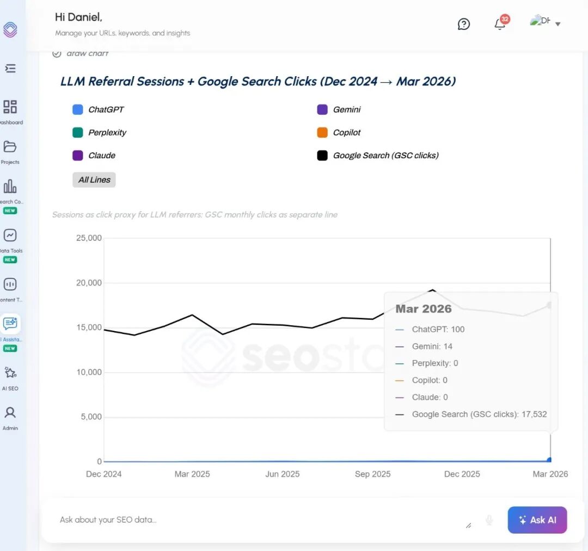
Task: Open the Projects folder icon
Action: pyautogui.click(x=10, y=147)
